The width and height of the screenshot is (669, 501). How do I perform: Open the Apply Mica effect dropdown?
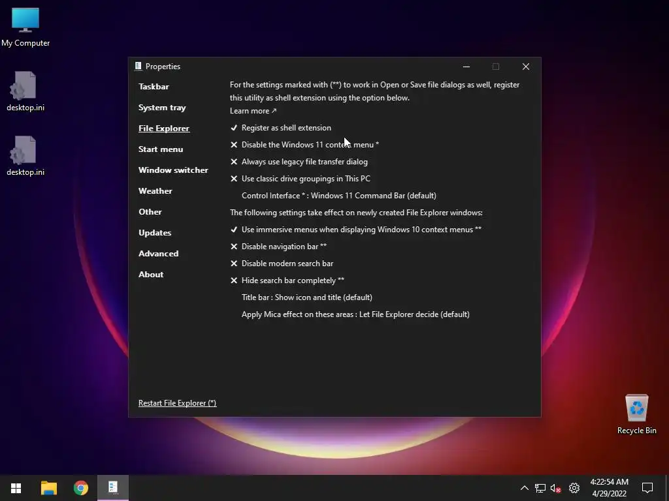pos(355,314)
